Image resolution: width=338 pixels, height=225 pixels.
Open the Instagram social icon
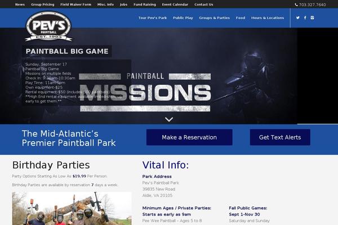click(x=312, y=17)
